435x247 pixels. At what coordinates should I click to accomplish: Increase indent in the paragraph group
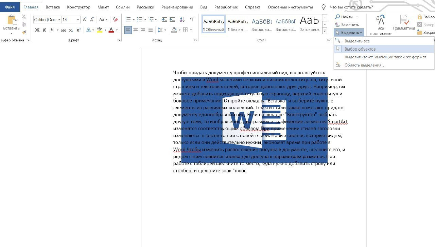pyautogui.click(x=172, y=20)
